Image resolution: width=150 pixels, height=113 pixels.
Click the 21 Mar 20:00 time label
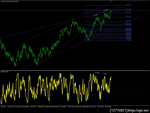point(78,106)
